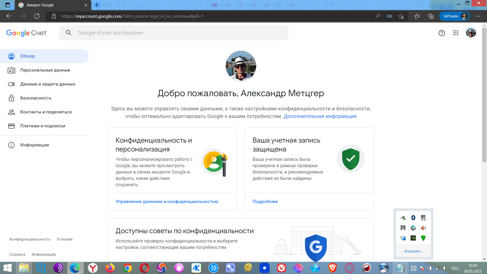Open Google account help icon

(x=442, y=33)
